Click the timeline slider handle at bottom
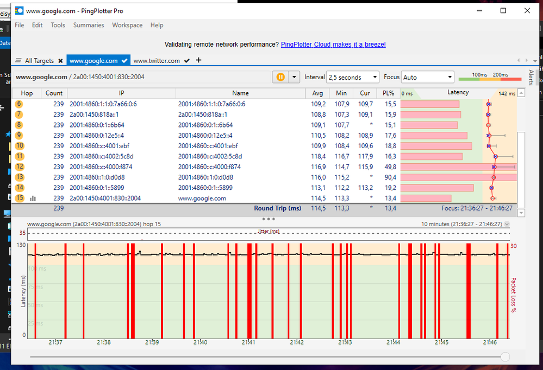 pos(505,356)
